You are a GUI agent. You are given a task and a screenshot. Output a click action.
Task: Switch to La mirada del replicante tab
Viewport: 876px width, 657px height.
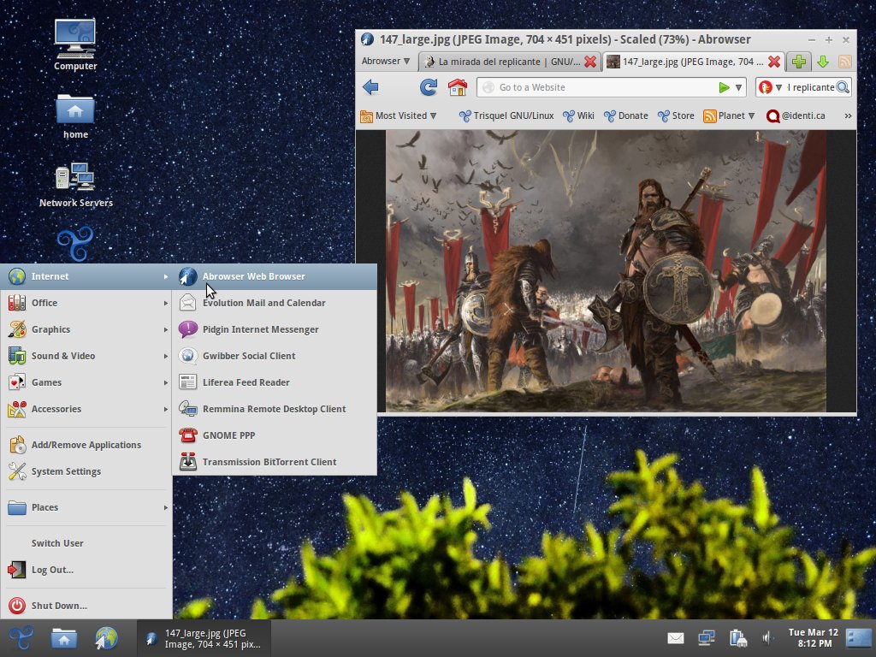tap(510, 62)
